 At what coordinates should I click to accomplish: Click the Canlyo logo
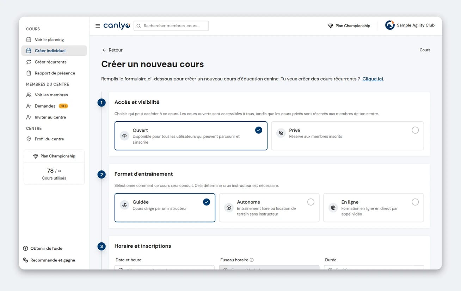117,26
